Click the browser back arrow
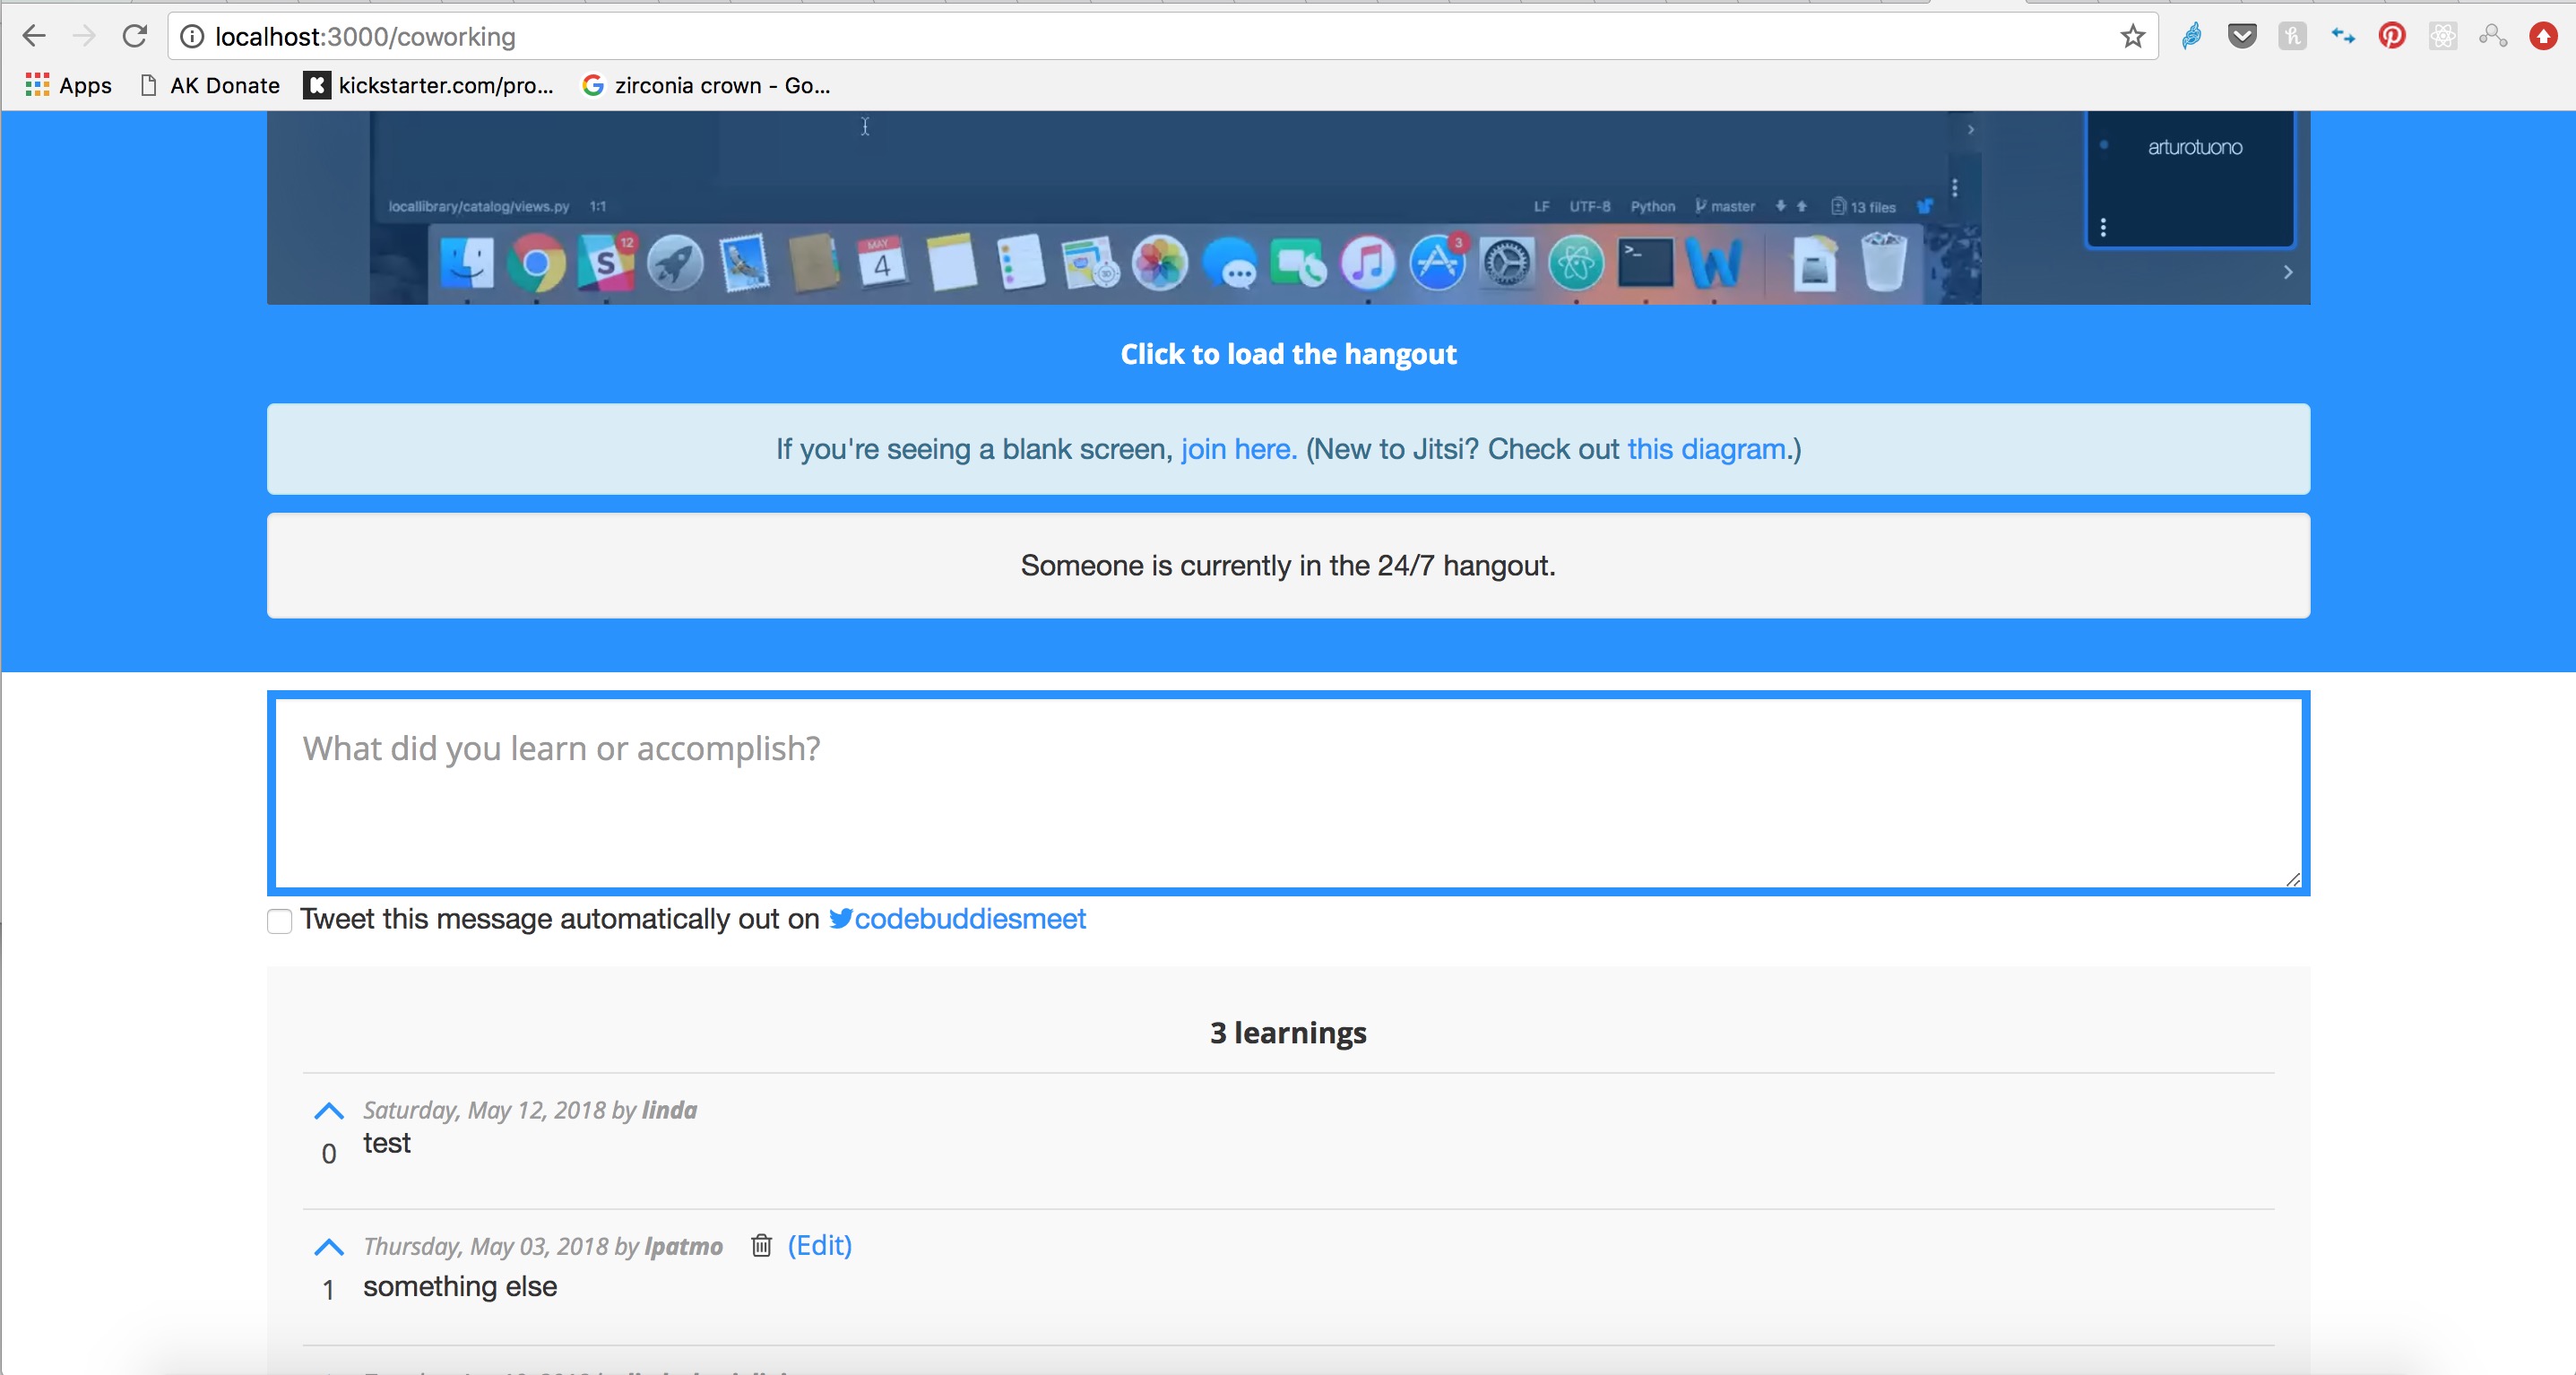The width and height of the screenshot is (2576, 1375). [x=34, y=36]
